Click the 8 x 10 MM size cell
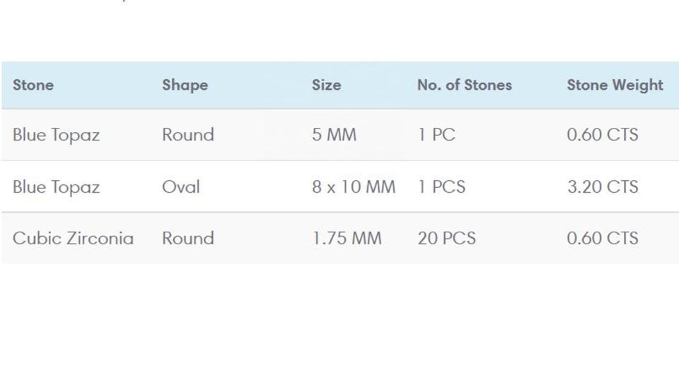The height and width of the screenshot is (368, 679). (x=354, y=187)
